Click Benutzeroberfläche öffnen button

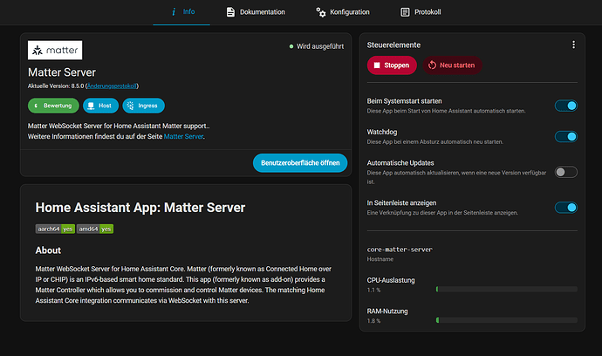[x=300, y=163]
